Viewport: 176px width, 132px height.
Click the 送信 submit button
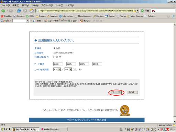coord(116,92)
